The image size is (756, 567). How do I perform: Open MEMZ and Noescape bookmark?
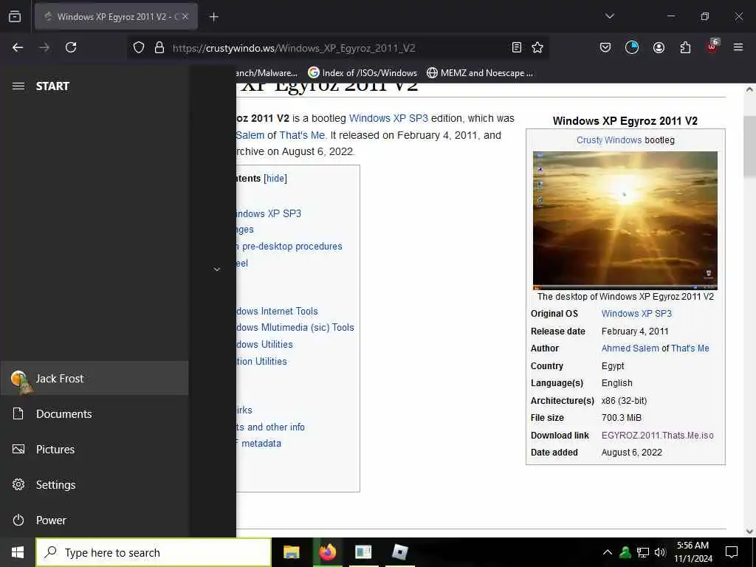click(x=480, y=73)
